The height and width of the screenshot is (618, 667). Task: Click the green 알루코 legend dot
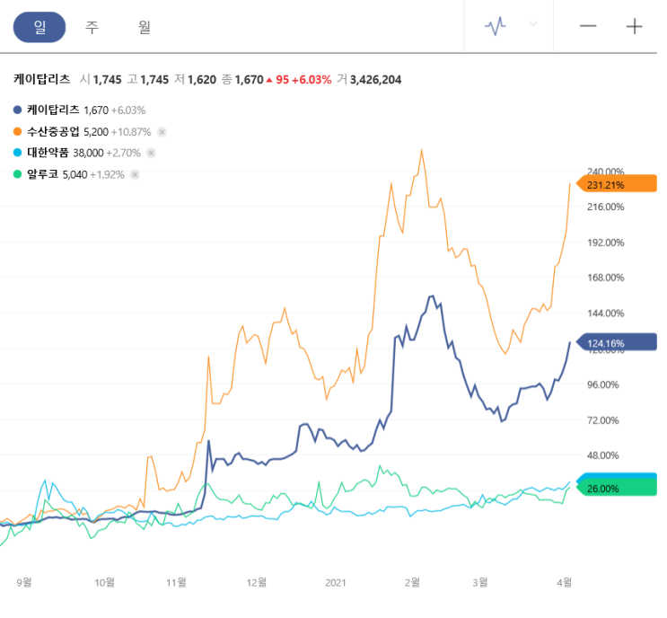(x=17, y=174)
